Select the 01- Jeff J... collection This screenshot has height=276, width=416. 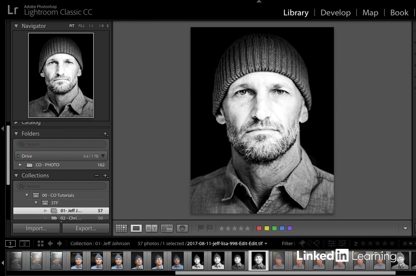pos(71,211)
